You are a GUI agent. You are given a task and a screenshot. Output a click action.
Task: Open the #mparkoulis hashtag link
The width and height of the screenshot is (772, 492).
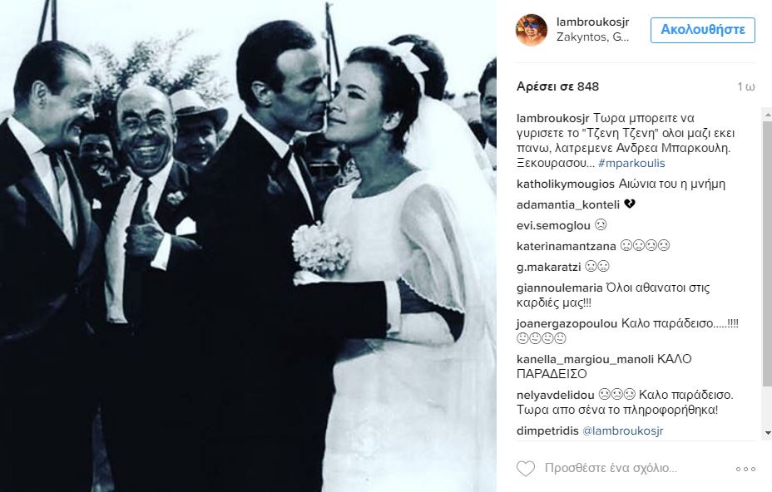[631, 164]
